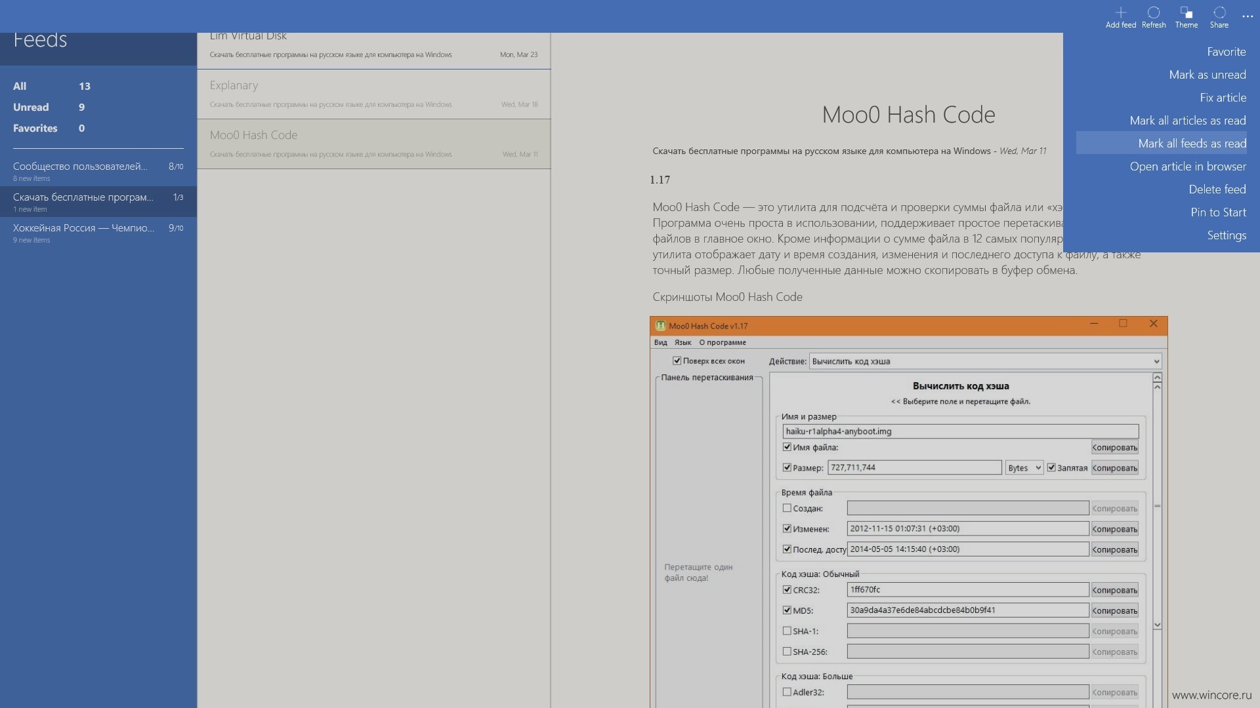Select Open article in browser

click(1187, 167)
